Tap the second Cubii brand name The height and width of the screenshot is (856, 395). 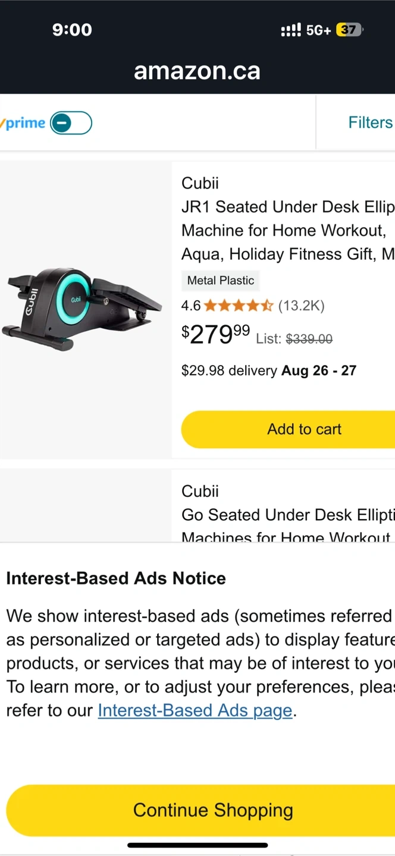click(200, 491)
